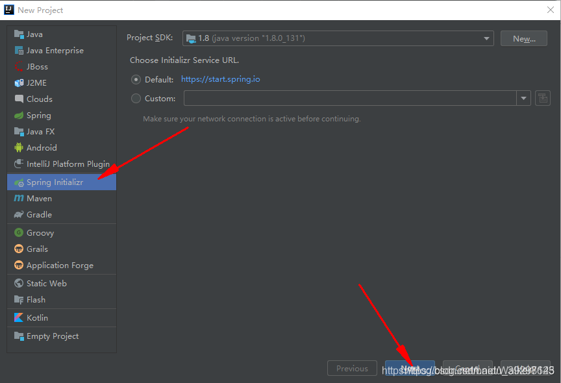Select Java FX in project list
The height and width of the screenshot is (383, 561).
click(x=62, y=132)
